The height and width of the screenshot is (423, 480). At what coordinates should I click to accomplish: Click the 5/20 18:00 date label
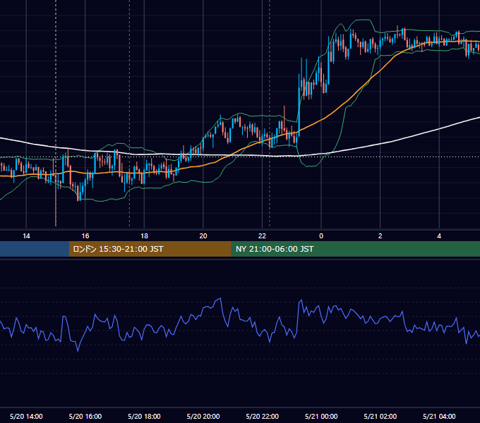144,416
